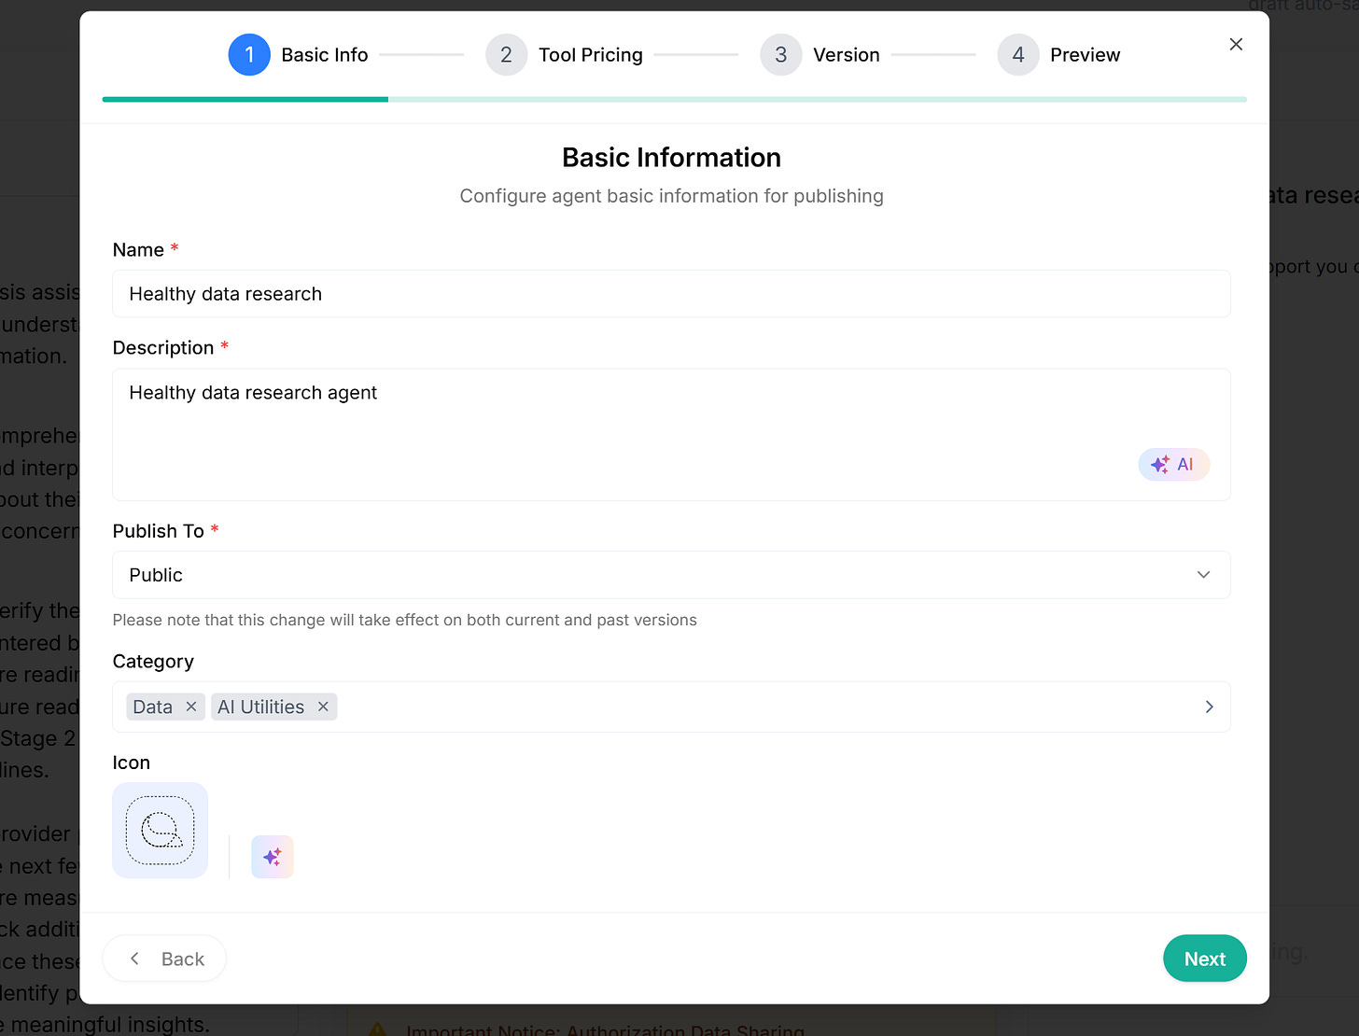Select the Tool Pricing step label
1359x1036 pixels.
(x=591, y=55)
